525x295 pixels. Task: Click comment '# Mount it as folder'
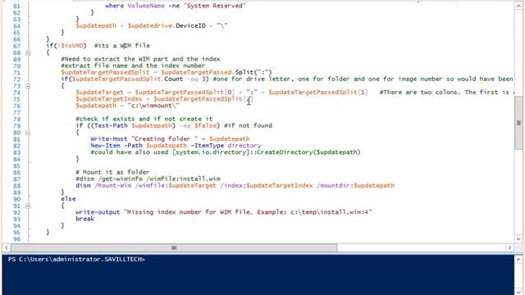(x=112, y=172)
